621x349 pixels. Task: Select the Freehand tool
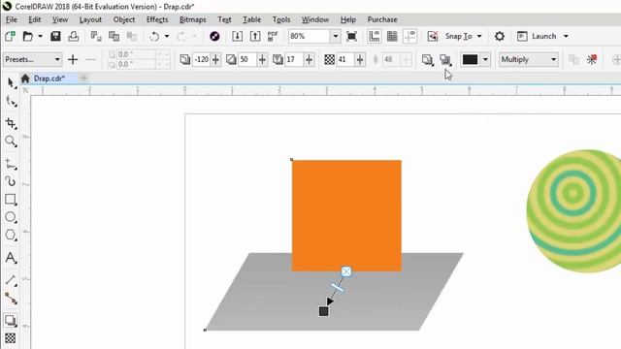tap(11, 164)
